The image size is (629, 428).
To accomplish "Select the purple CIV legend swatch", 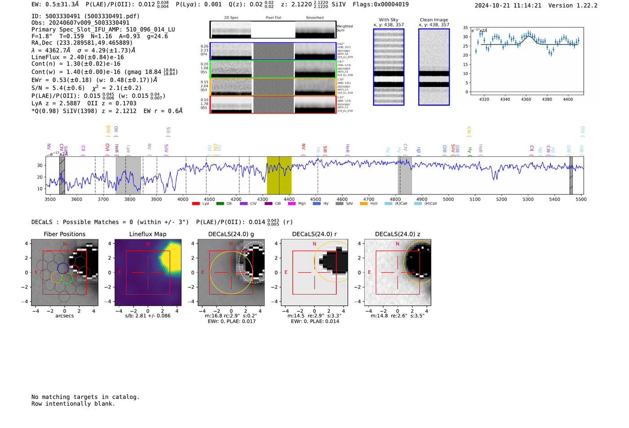I will point(244,203).
